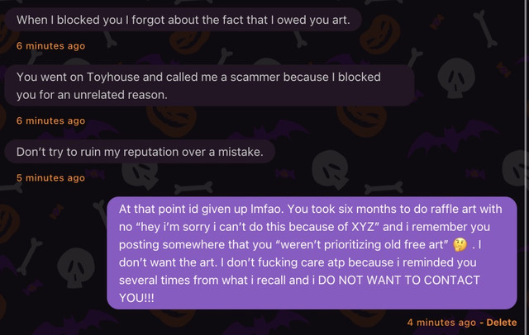Click the orange pumpkin at top right
The image size is (529, 335).
[x=379, y=34]
